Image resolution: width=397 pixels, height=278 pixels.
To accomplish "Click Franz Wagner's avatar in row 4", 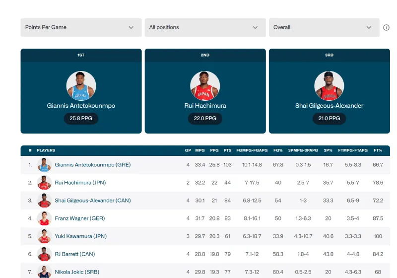I will coord(44,218).
